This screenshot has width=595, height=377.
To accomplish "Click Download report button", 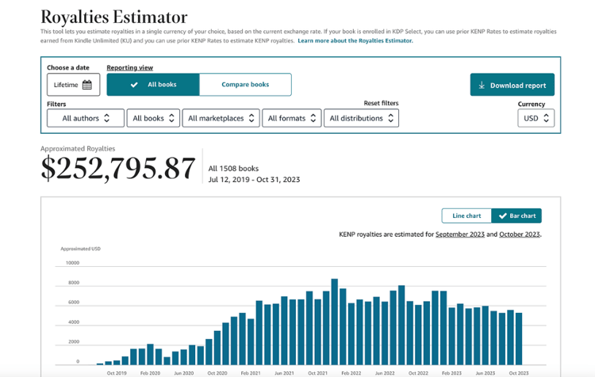I will (x=512, y=85).
